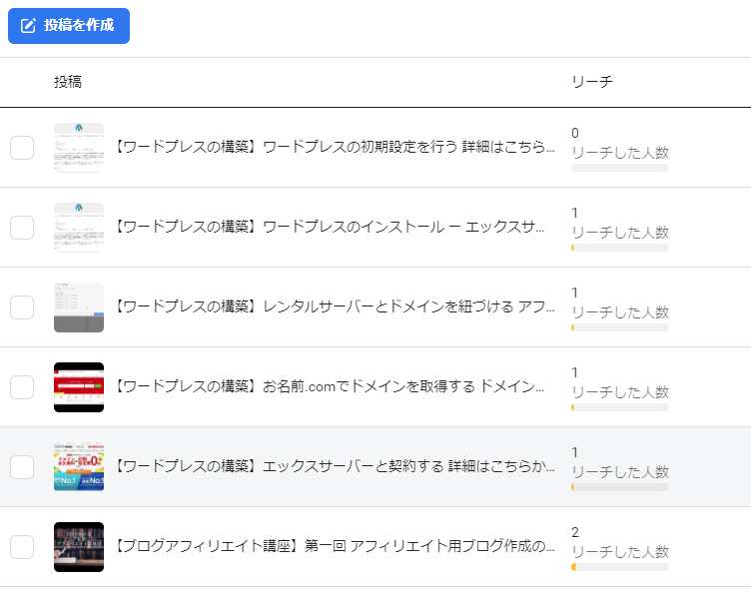
Task: Open thumbnail of ワードプレスのインストール post
Action: coord(79,228)
